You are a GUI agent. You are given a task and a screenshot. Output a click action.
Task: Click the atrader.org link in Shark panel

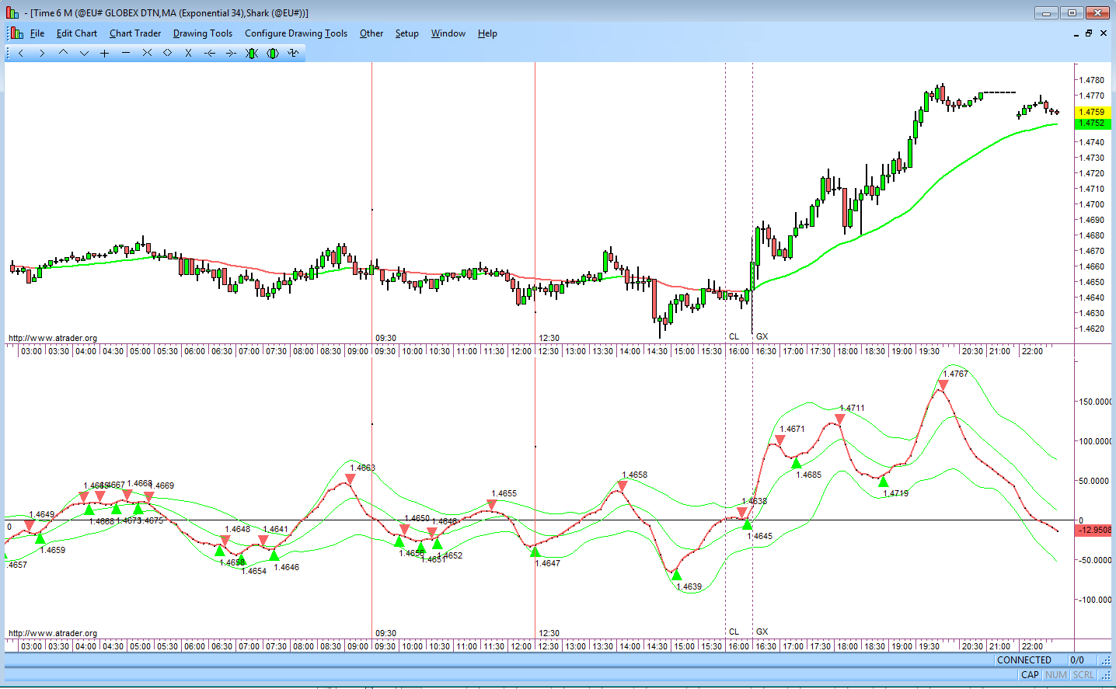[x=53, y=633]
